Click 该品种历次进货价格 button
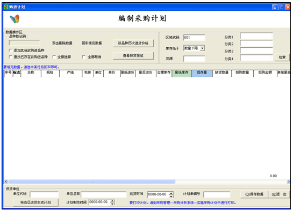The width and height of the screenshot is (293, 210). click(133, 43)
